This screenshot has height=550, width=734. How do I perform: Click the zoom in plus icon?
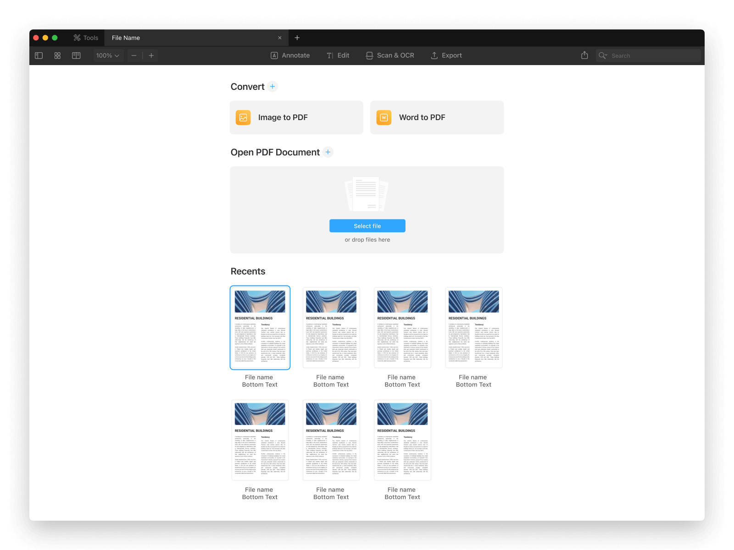(151, 55)
